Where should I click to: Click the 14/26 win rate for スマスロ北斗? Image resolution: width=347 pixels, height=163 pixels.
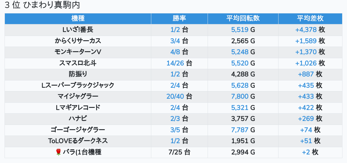point(175,63)
